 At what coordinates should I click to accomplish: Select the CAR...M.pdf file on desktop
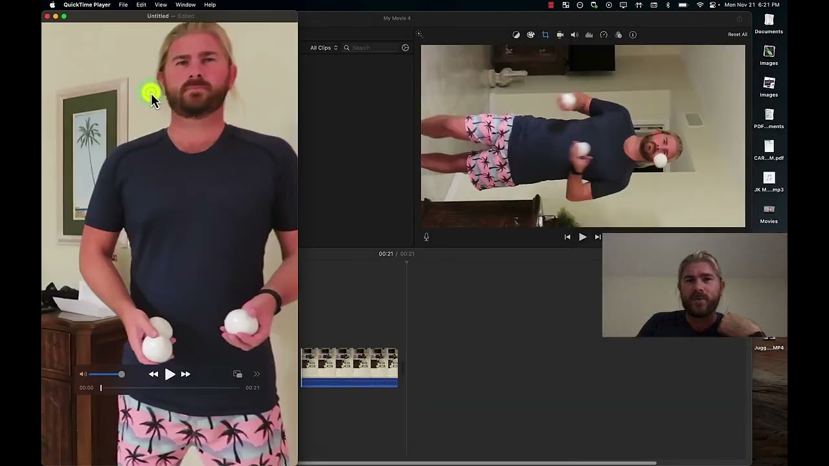pos(769,150)
